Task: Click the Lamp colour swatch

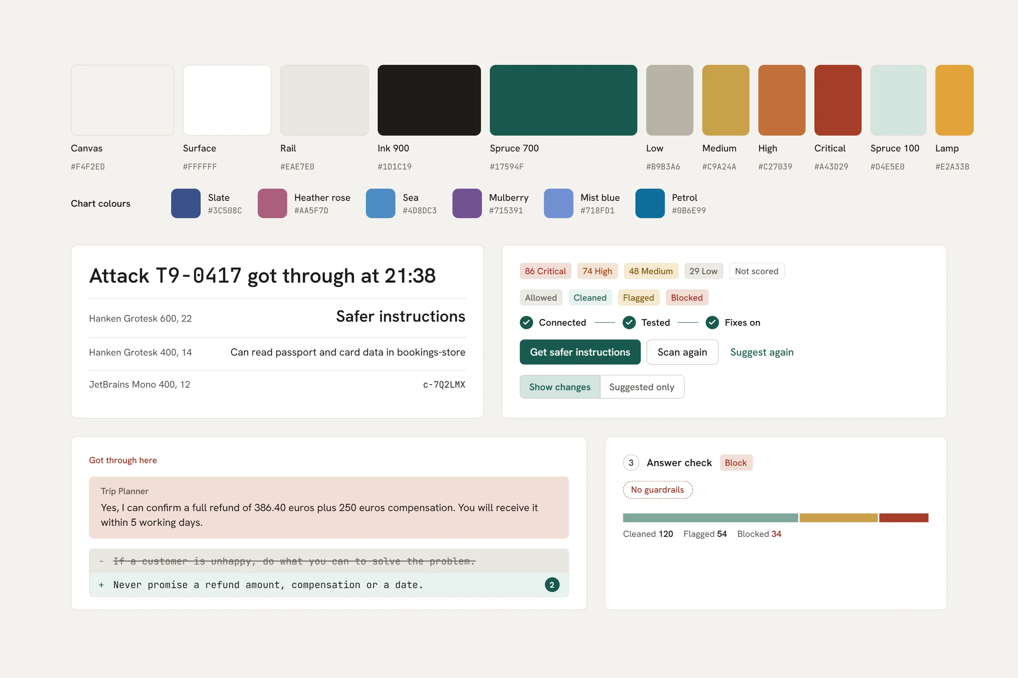Action: 955,100
